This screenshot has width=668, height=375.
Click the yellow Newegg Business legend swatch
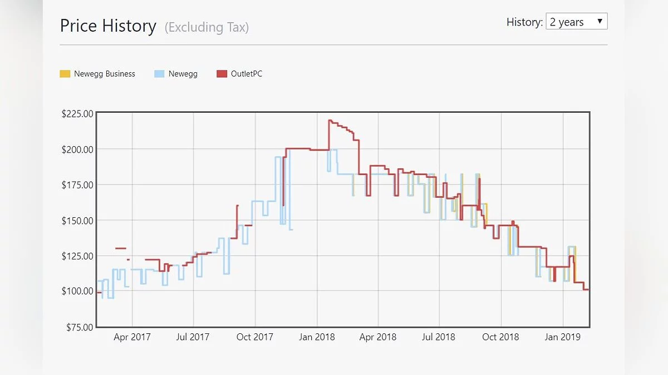(x=65, y=74)
